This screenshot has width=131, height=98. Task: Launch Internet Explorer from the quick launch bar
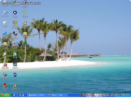(x=17, y=95)
